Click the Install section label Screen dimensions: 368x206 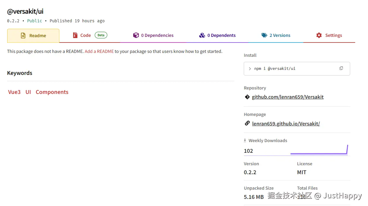point(250,55)
